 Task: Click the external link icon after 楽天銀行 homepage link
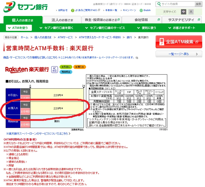(x=137, y=58)
